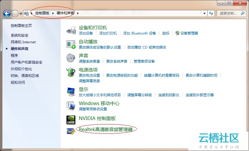Click the shield icon beside 设备管理器
249x151 pixels.
pos(177,33)
